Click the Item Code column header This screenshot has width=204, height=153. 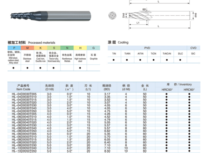click(x=23, y=87)
